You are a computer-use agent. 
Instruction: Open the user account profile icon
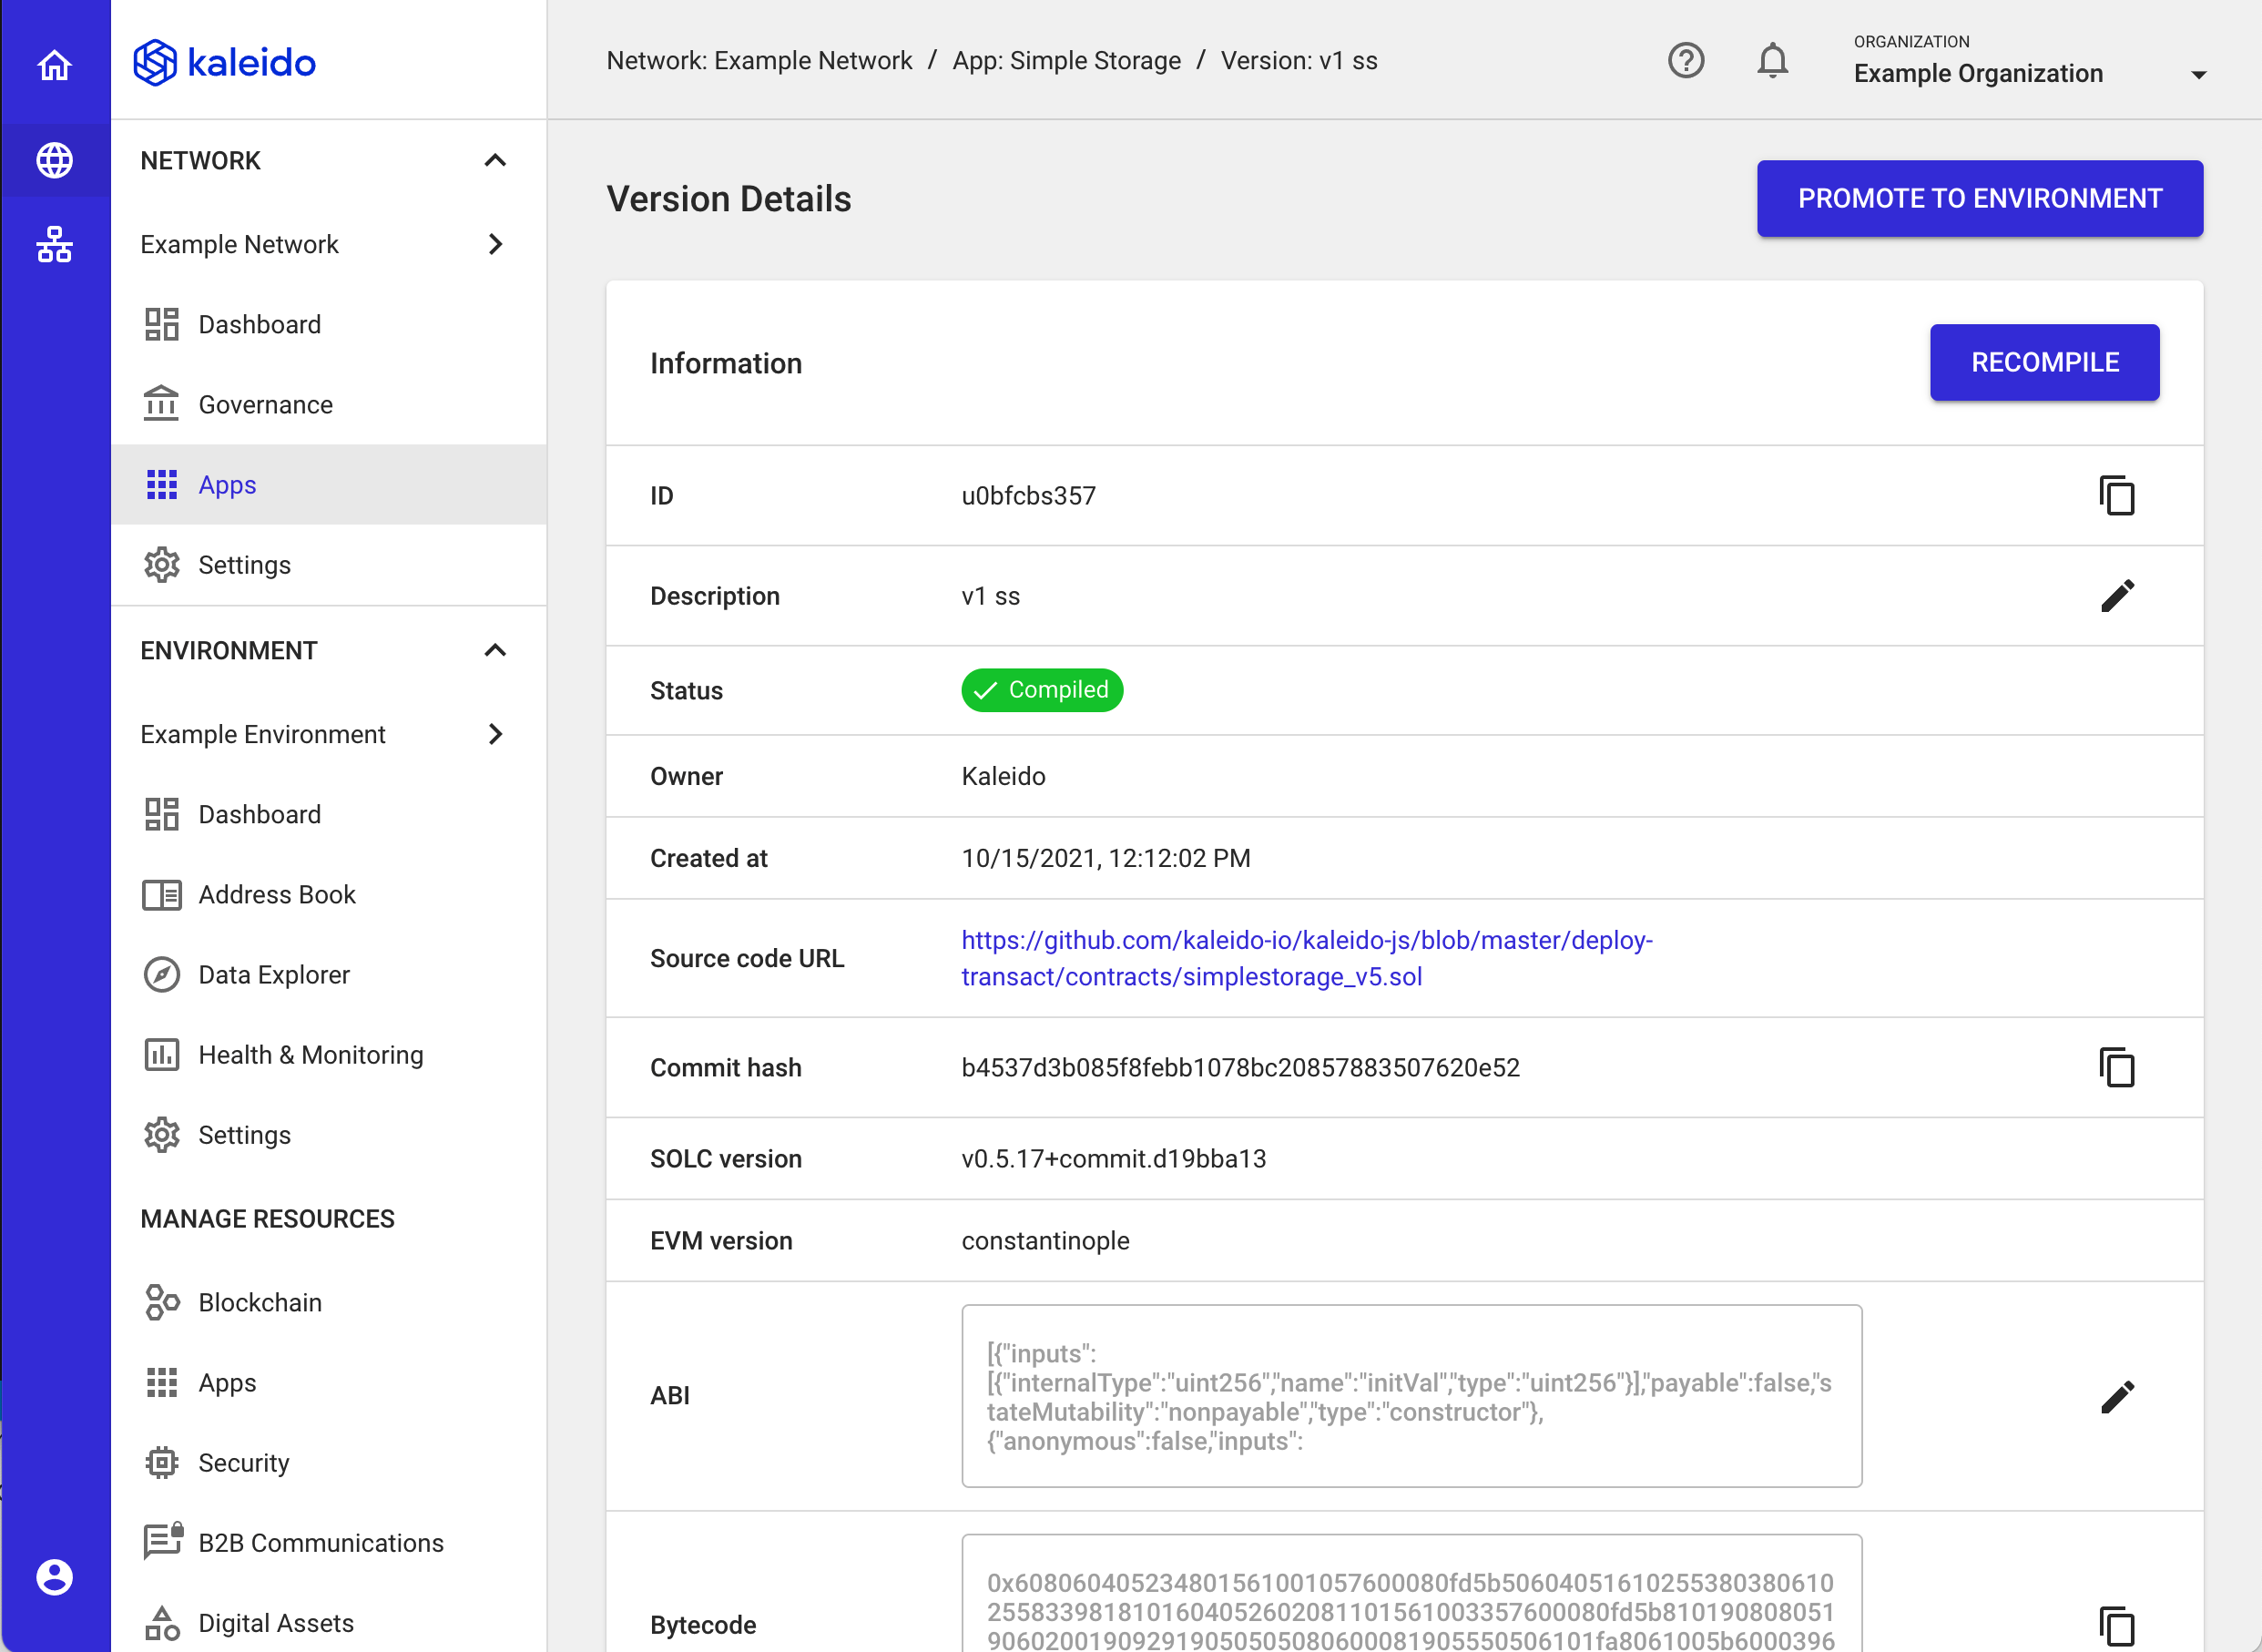pos(54,1577)
